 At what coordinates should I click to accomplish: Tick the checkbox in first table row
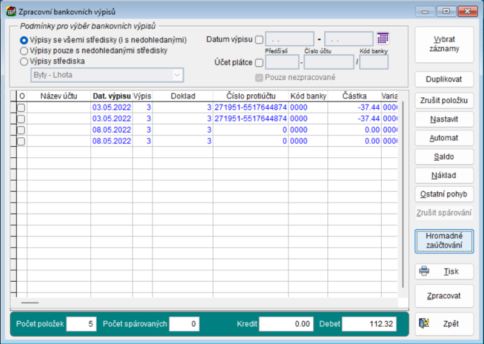[21, 107]
